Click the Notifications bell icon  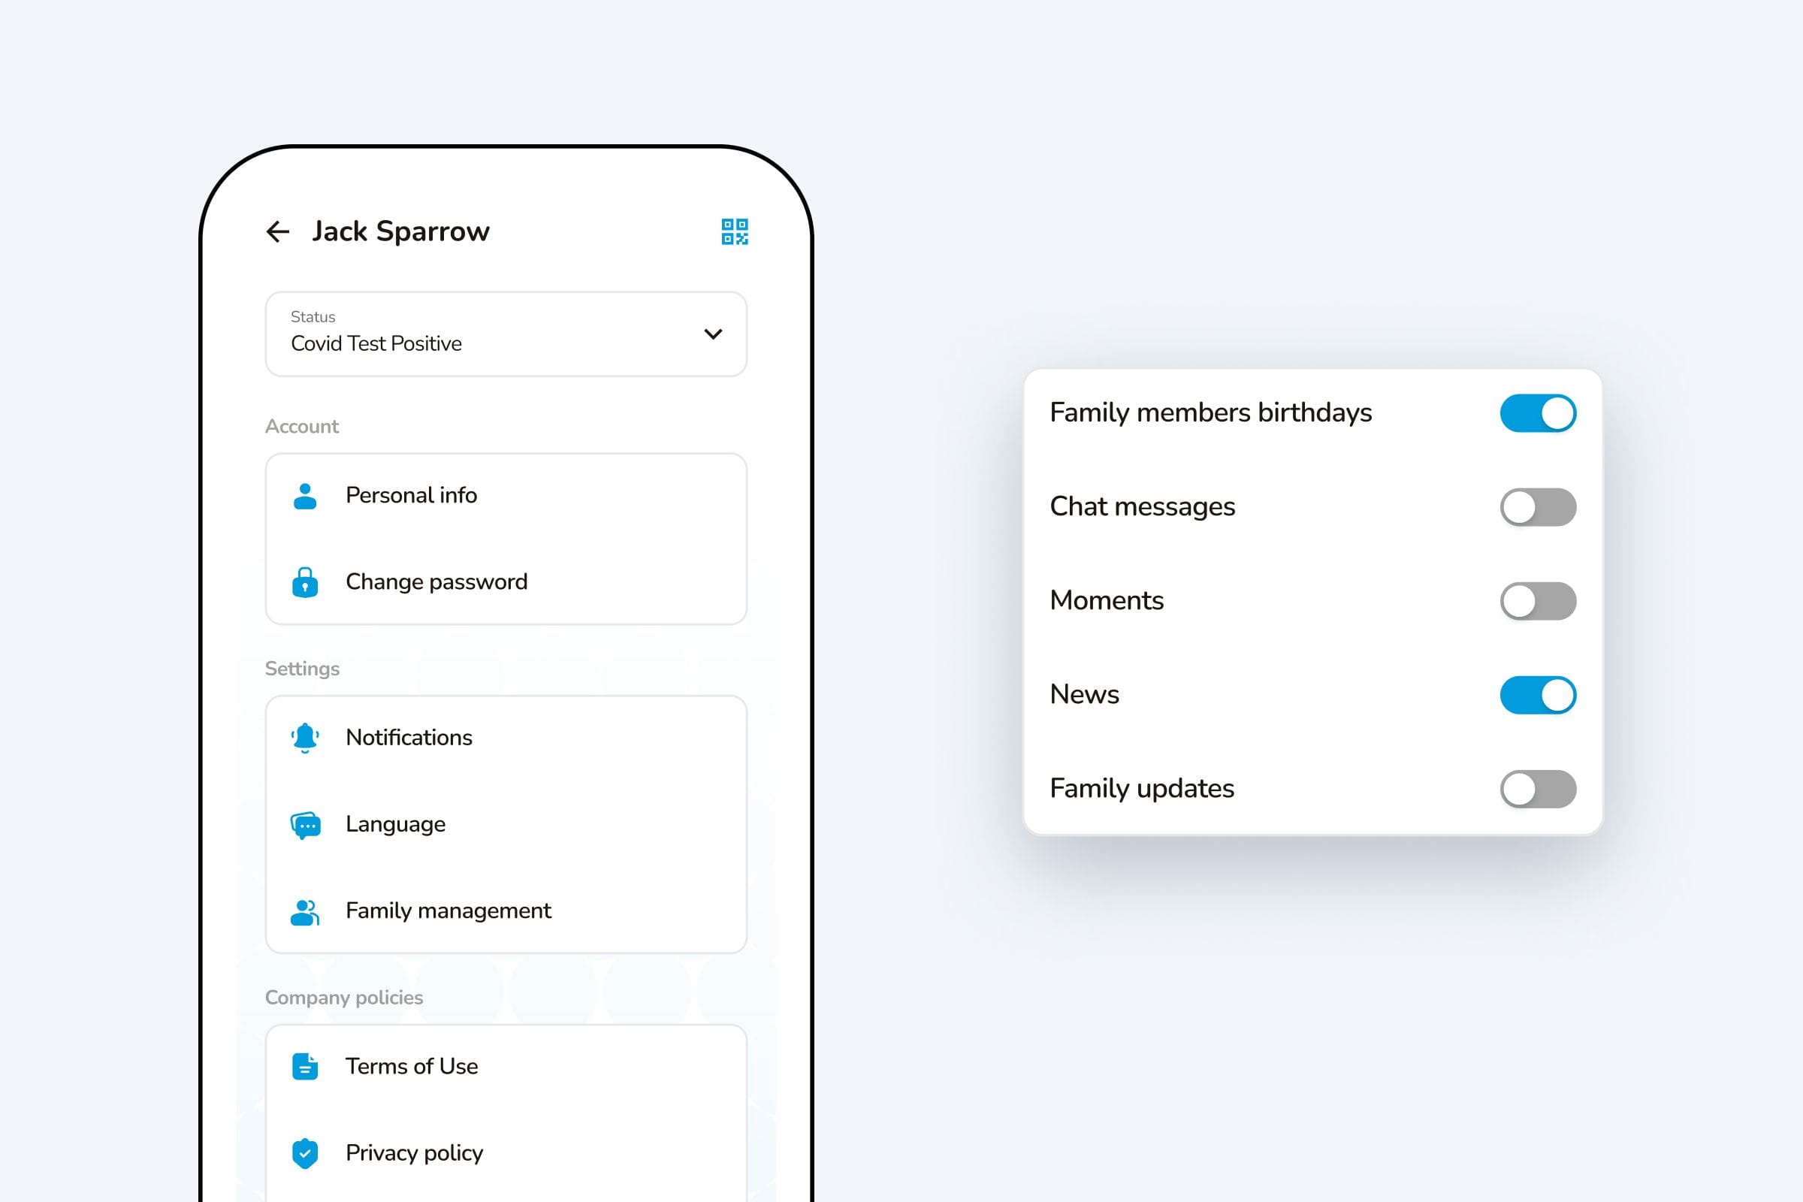(x=305, y=738)
